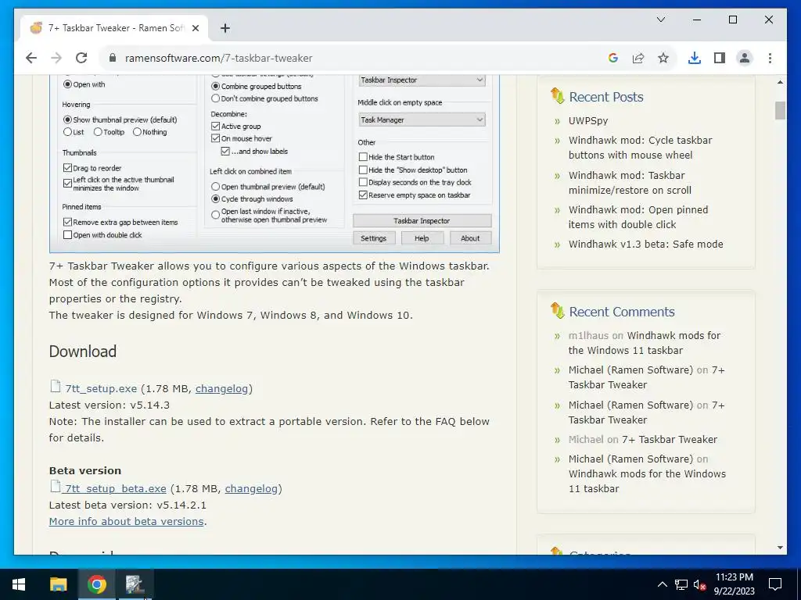
Task: Select the 7+ Taskbar Tweaker tab
Action: click(x=114, y=28)
